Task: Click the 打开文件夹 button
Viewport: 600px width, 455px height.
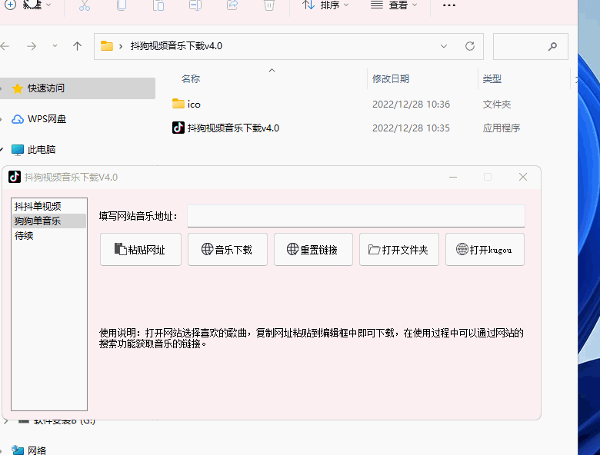Action: pyautogui.click(x=398, y=250)
